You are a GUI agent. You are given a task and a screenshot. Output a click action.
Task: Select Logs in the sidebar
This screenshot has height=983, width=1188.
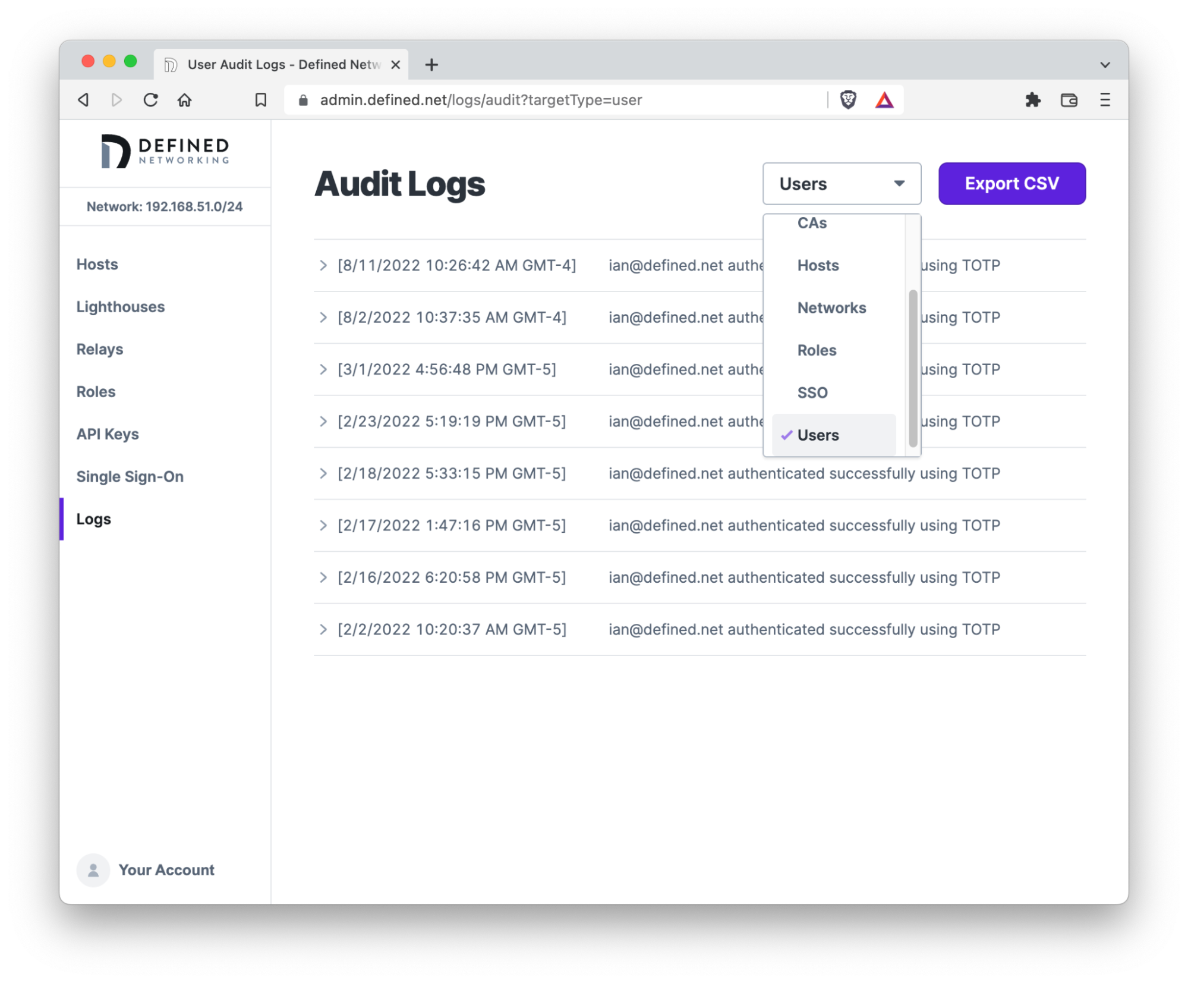tap(93, 519)
